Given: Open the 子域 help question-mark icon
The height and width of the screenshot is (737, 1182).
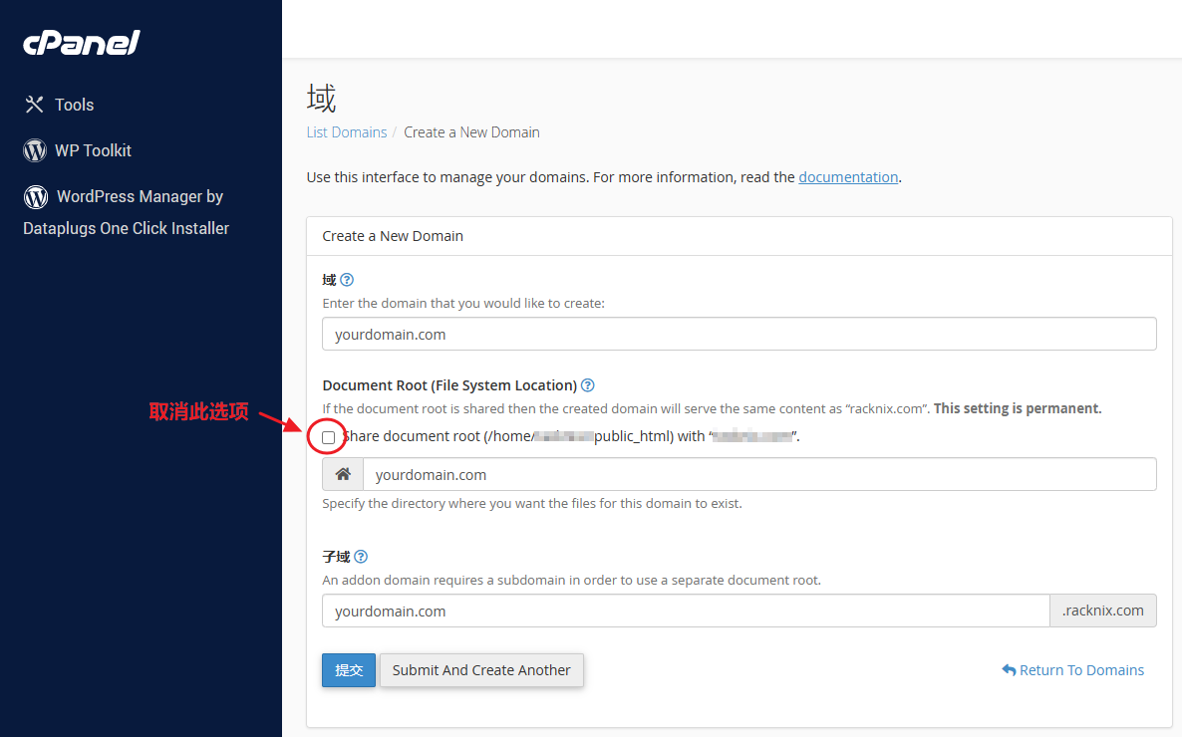Looking at the screenshot, I should [361, 556].
